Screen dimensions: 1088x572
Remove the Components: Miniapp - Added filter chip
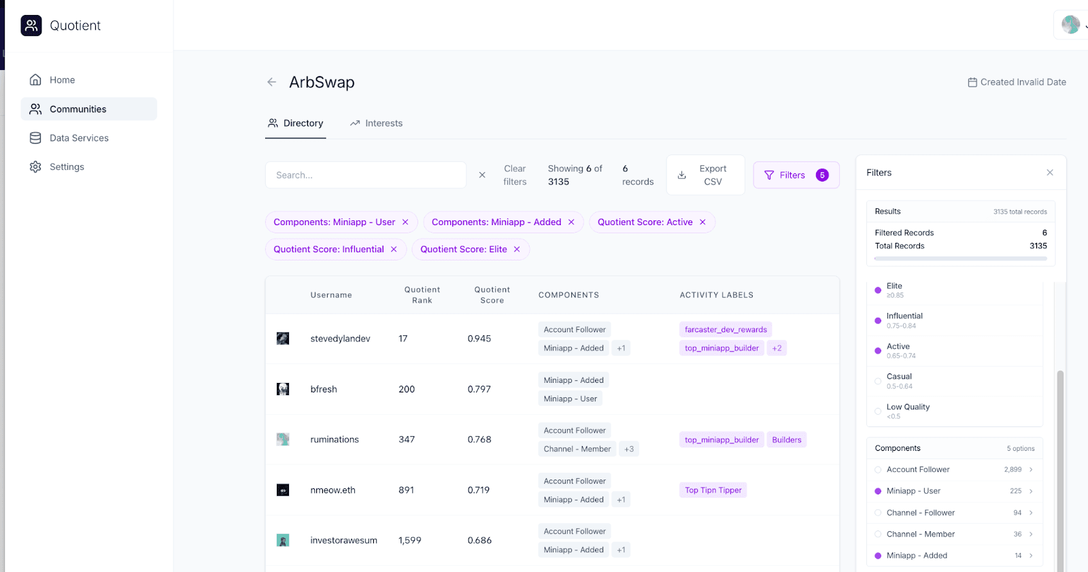click(571, 222)
